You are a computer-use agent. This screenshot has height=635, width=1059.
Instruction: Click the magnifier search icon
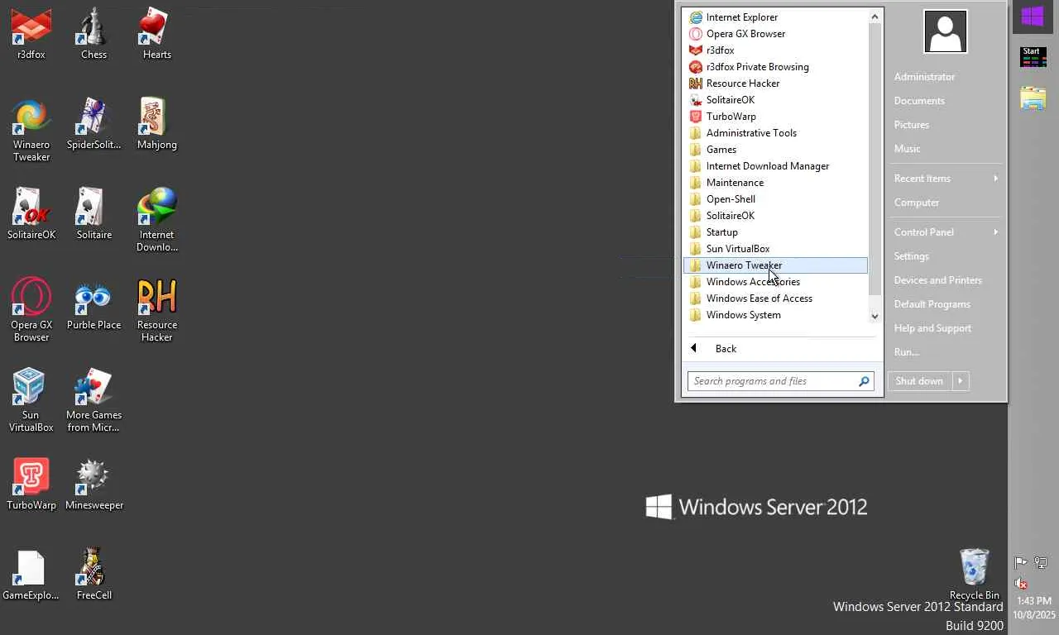[864, 381]
